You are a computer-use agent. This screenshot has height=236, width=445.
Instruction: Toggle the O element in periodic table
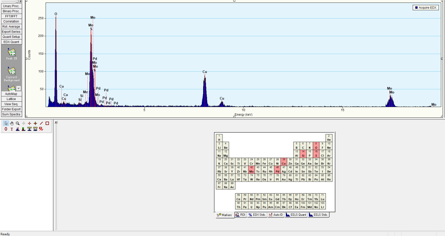pos(316,146)
